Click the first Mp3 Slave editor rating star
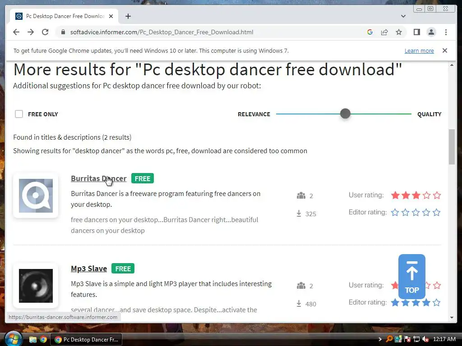 click(395, 302)
